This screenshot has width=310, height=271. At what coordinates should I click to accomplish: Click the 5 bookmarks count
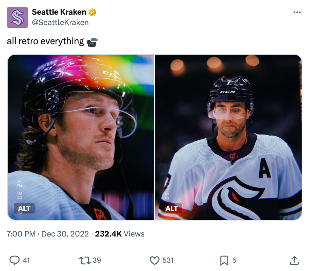[234, 260]
